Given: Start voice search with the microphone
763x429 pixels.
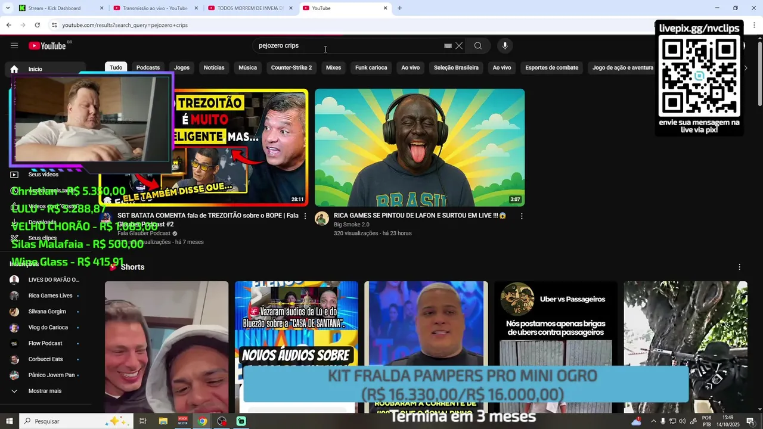Looking at the screenshot, I should click(505, 46).
